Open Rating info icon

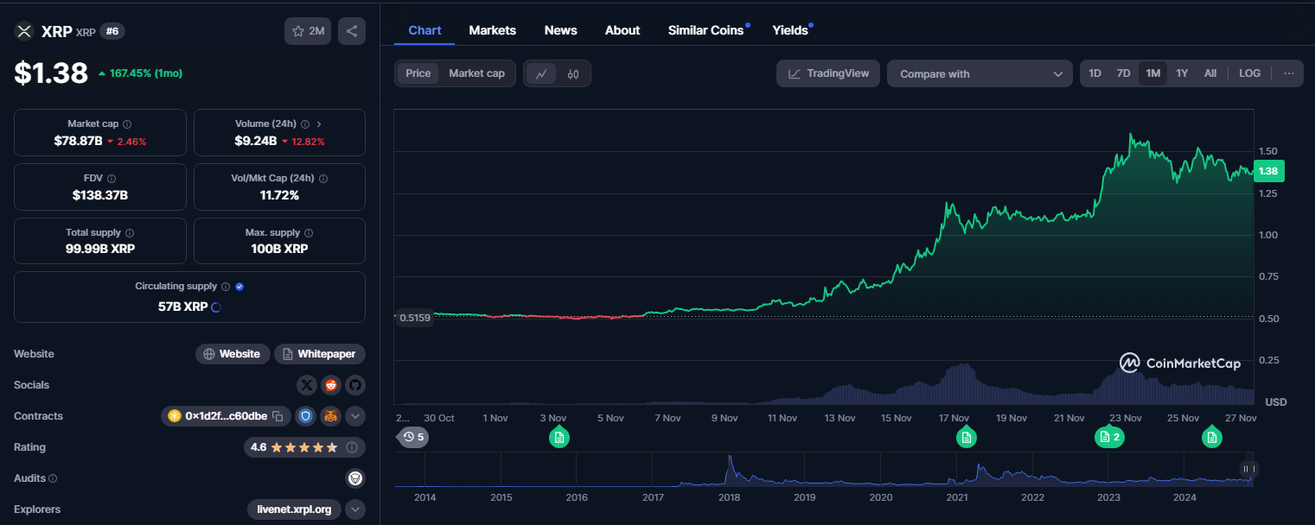352,447
